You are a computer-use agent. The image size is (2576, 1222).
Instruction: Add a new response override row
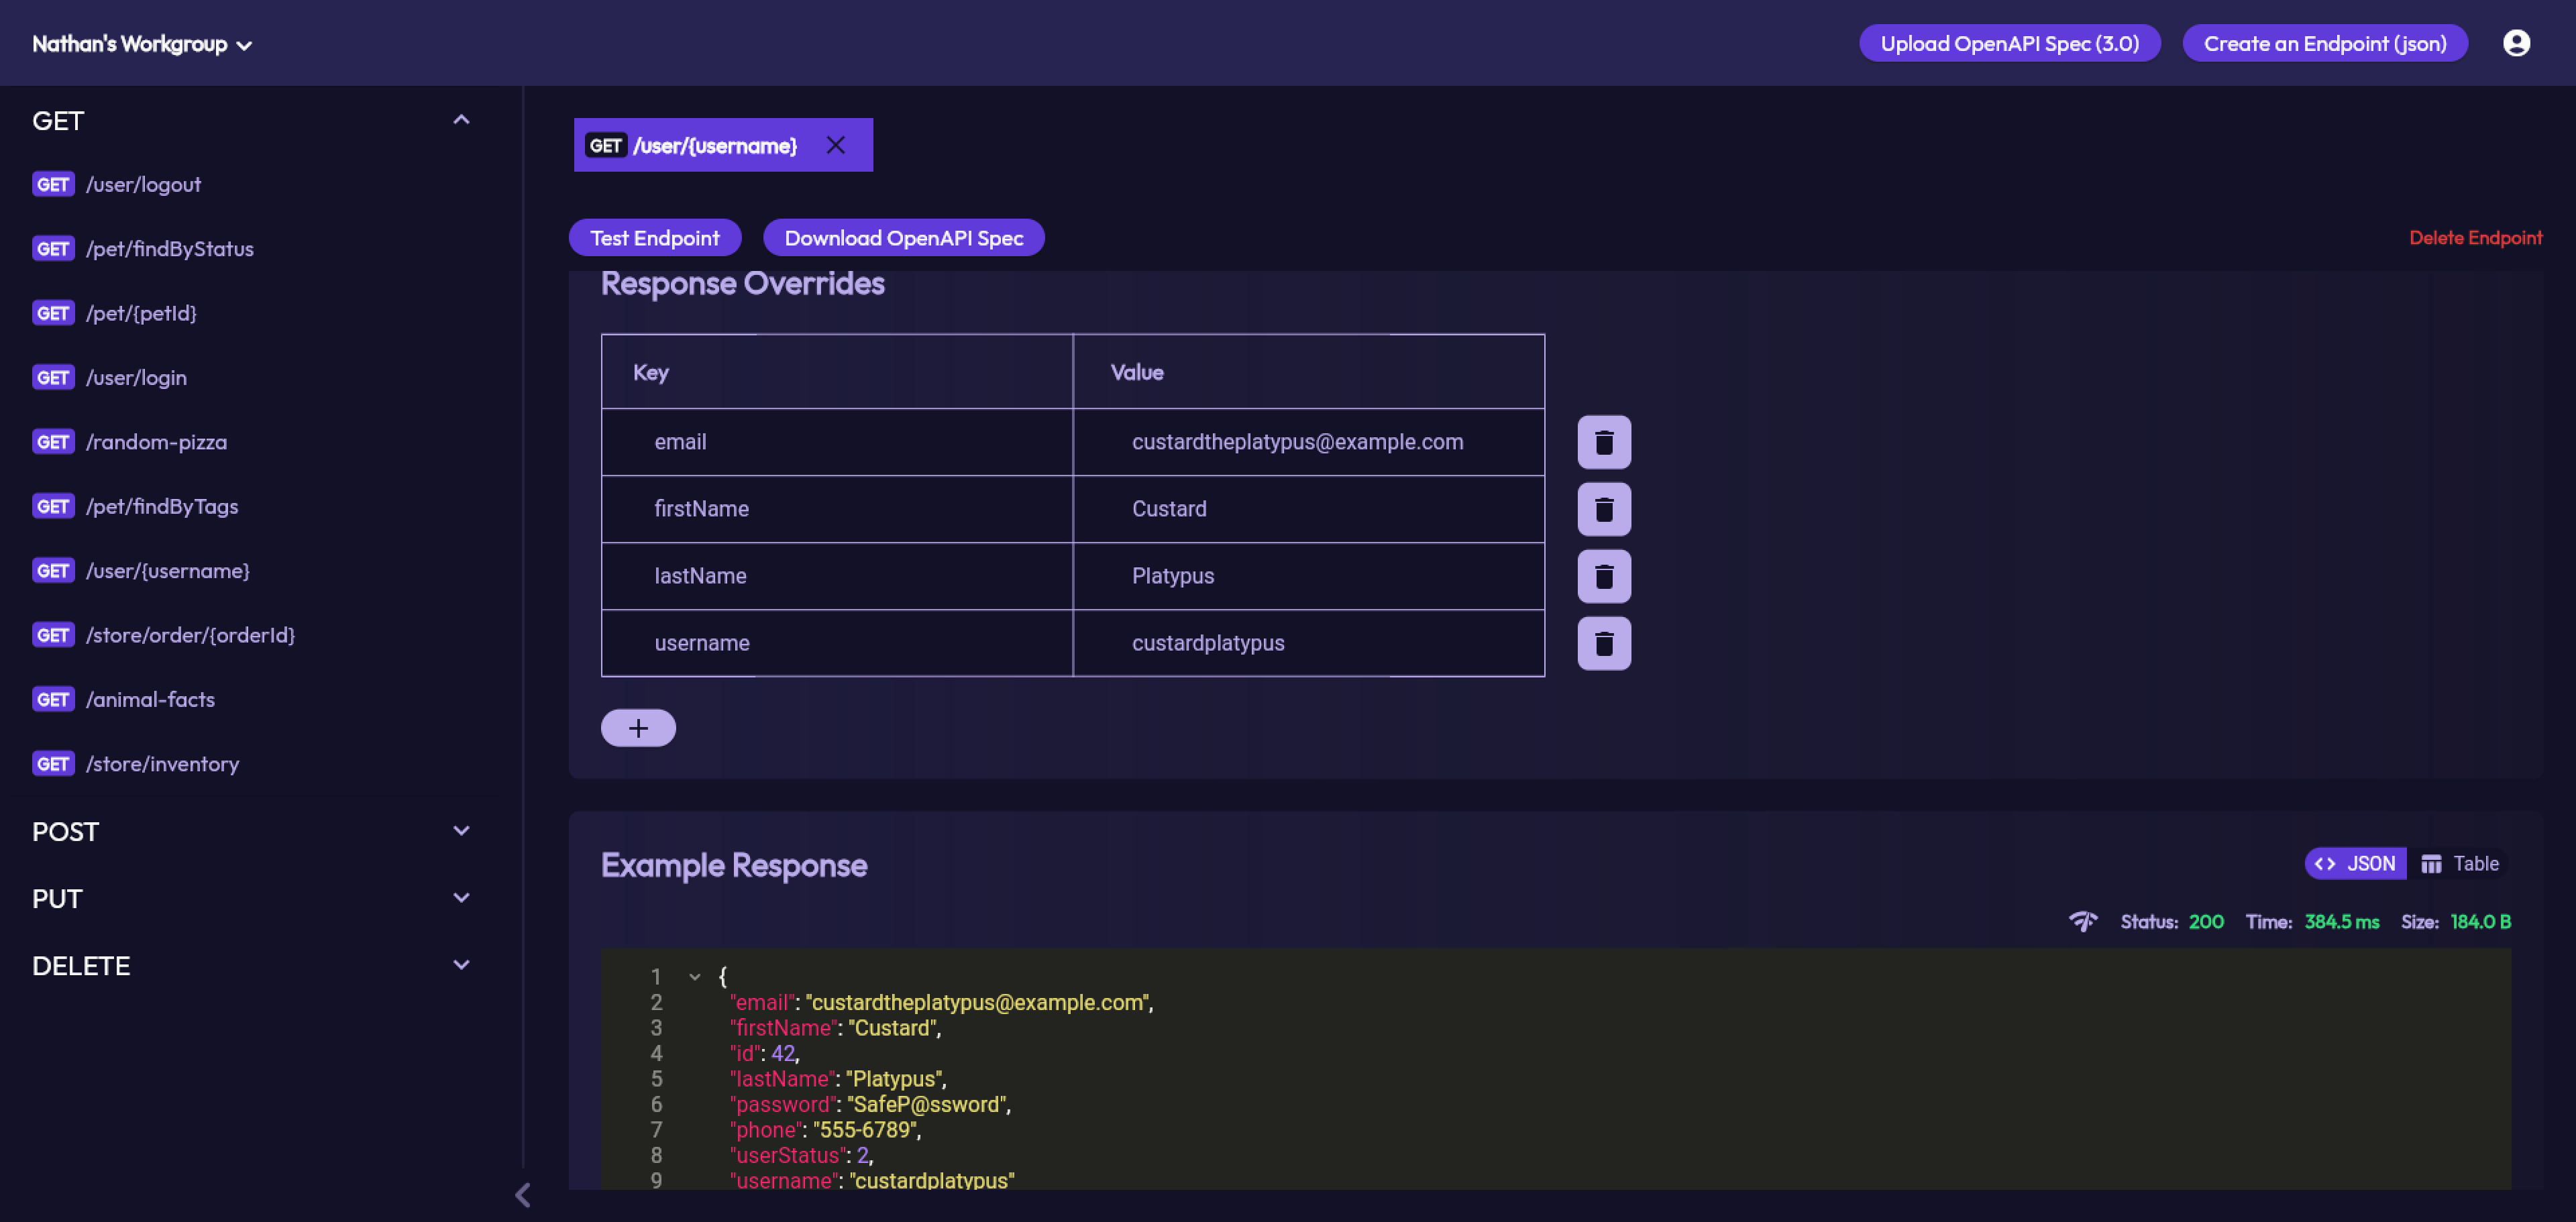(x=638, y=728)
